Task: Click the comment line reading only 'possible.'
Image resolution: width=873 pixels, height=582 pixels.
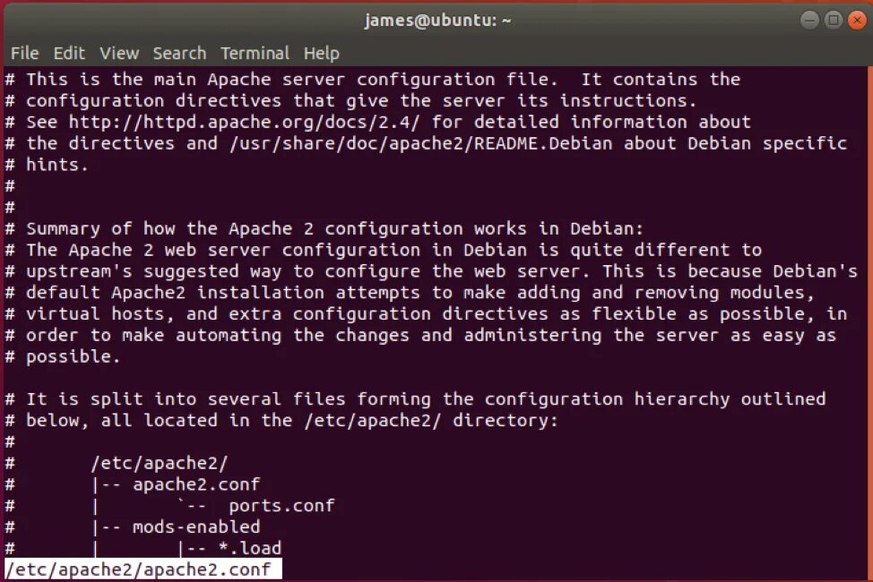Action: coord(63,356)
